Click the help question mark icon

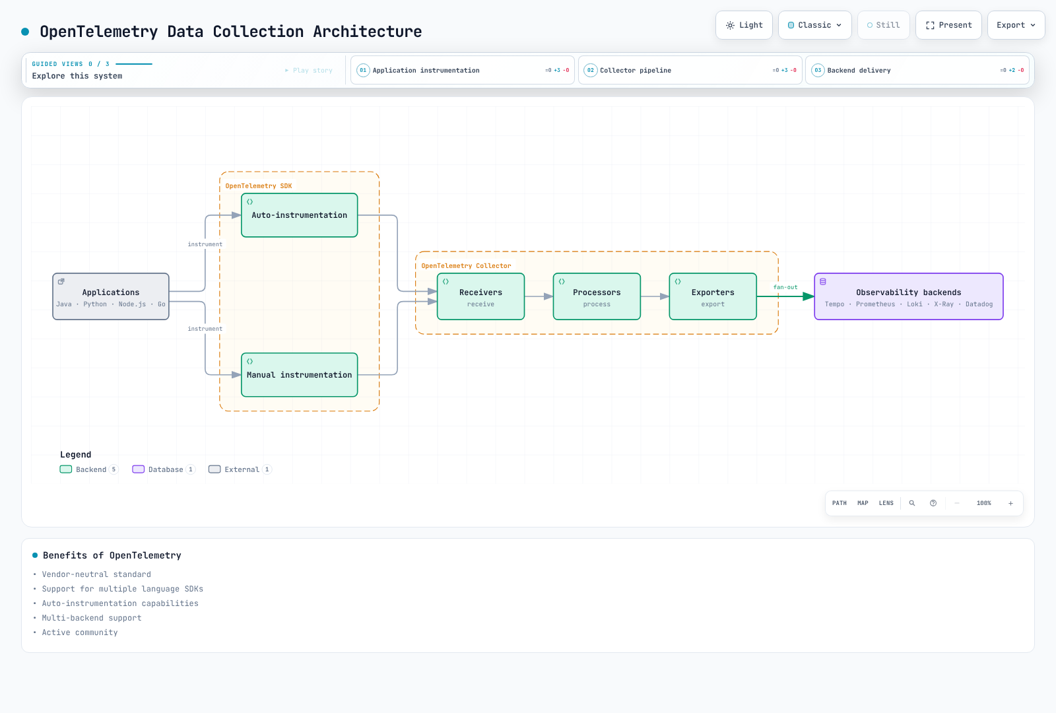pyautogui.click(x=933, y=503)
